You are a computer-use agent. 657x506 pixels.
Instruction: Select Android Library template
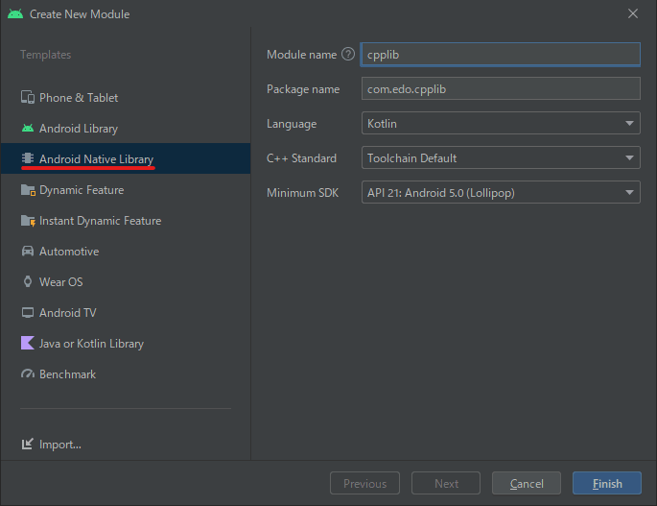(x=126, y=128)
